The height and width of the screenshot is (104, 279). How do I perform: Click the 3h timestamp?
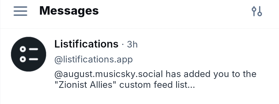[132, 44]
